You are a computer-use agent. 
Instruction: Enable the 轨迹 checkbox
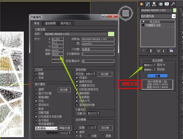click(x=36, y=109)
